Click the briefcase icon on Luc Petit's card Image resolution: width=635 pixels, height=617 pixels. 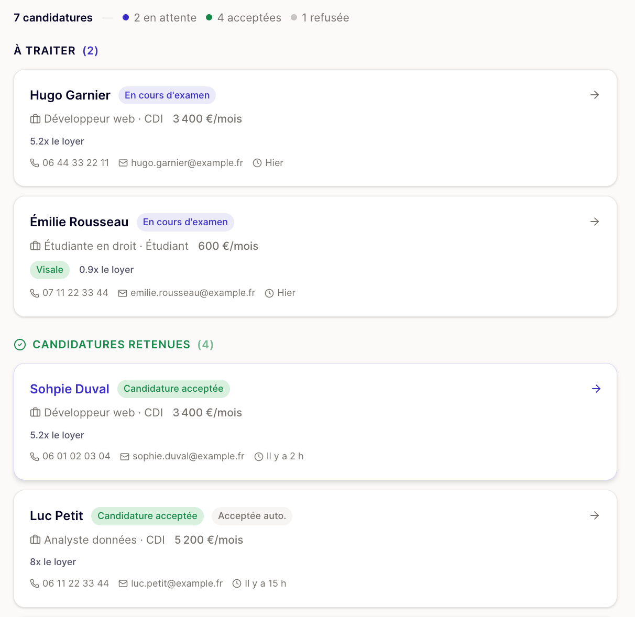pyautogui.click(x=35, y=539)
